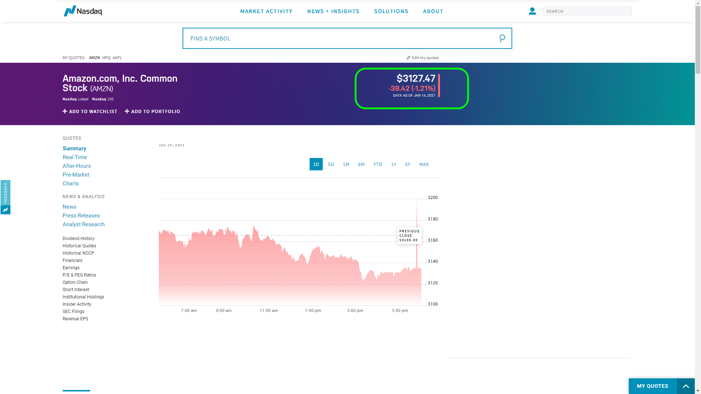
Task: Open the News + Insights menu
Action: (x=333, y=11)
